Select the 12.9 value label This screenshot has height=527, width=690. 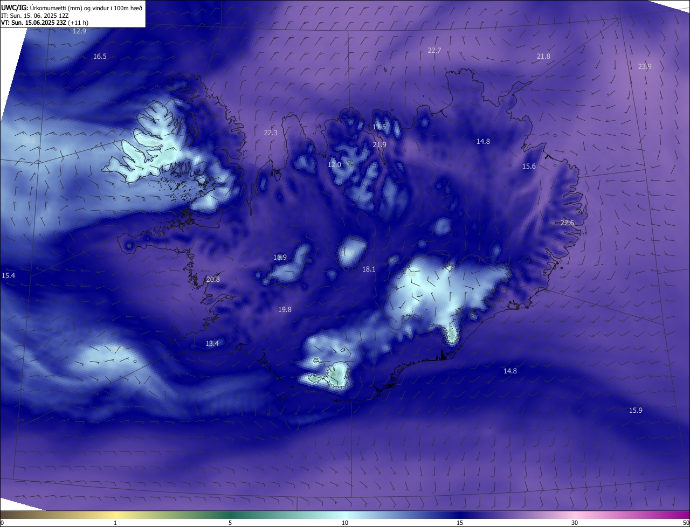click(x=79, y=31)
